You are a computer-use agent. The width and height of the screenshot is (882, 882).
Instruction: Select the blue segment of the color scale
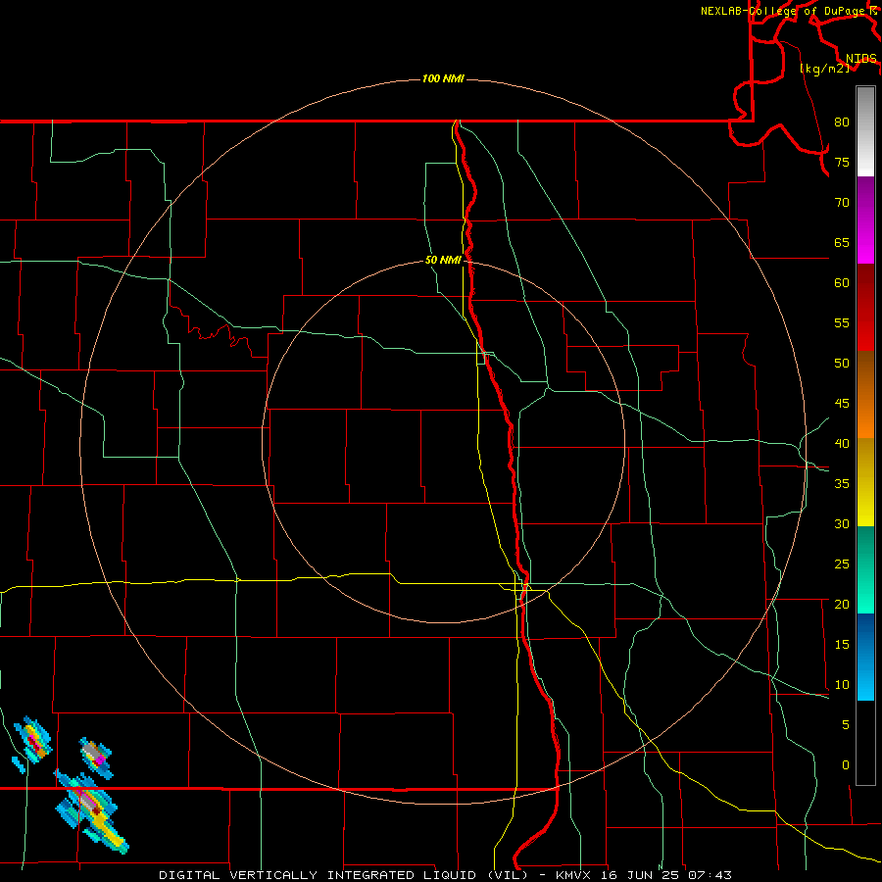[x=865, y=657]
